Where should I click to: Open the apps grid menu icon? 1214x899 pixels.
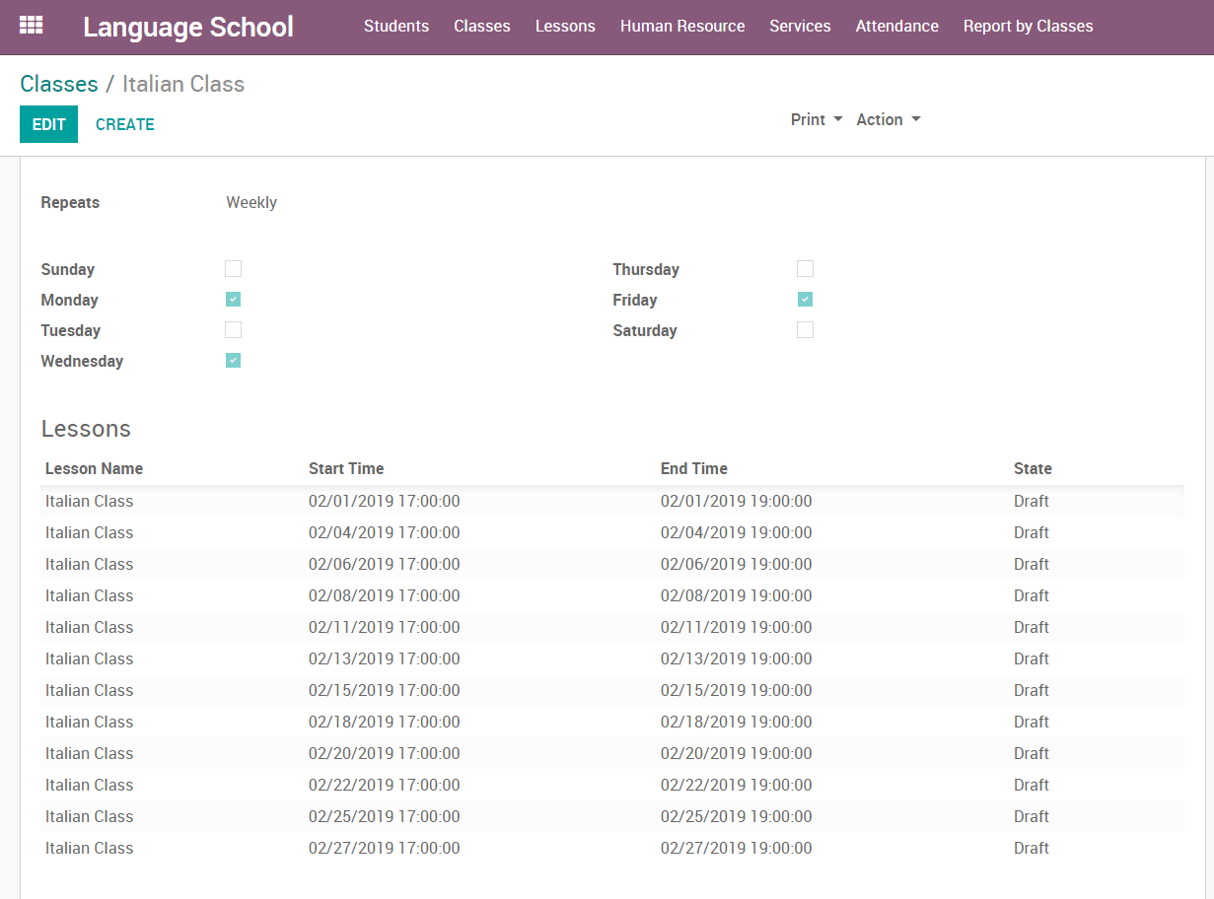pyautogui.click(x=32, y=26)
